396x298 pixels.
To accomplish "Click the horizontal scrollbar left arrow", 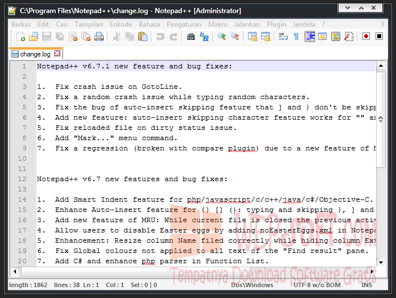I will [15, 272].
